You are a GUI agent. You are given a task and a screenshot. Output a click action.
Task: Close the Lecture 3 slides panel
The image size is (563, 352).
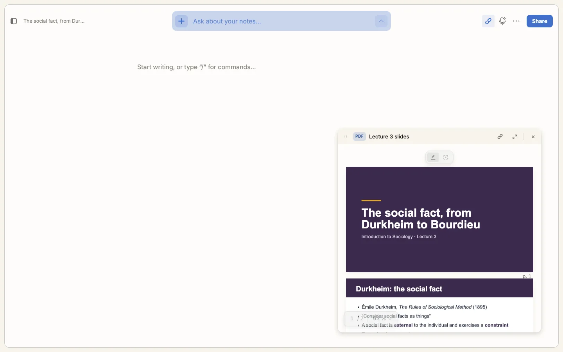click(x=533, y=136)
